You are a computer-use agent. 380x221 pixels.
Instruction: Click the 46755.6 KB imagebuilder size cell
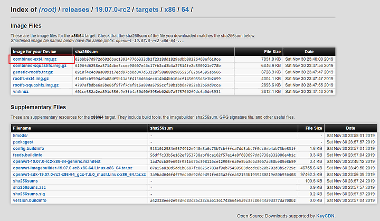(x=311, y=168)
